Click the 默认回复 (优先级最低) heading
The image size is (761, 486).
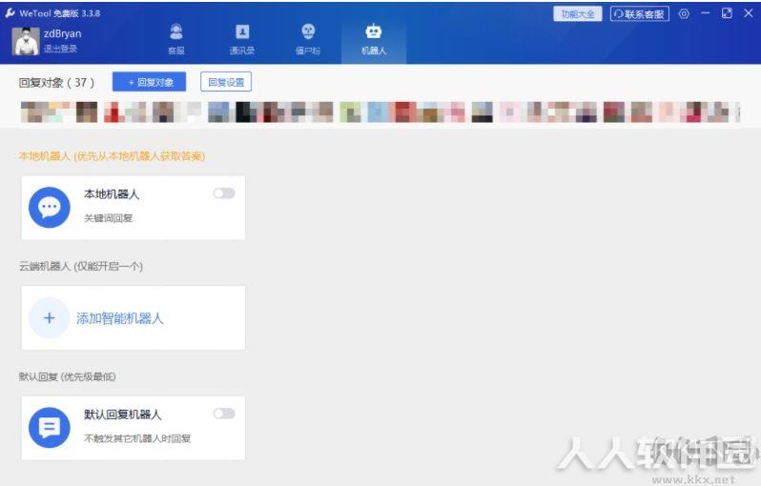[67, 376]
